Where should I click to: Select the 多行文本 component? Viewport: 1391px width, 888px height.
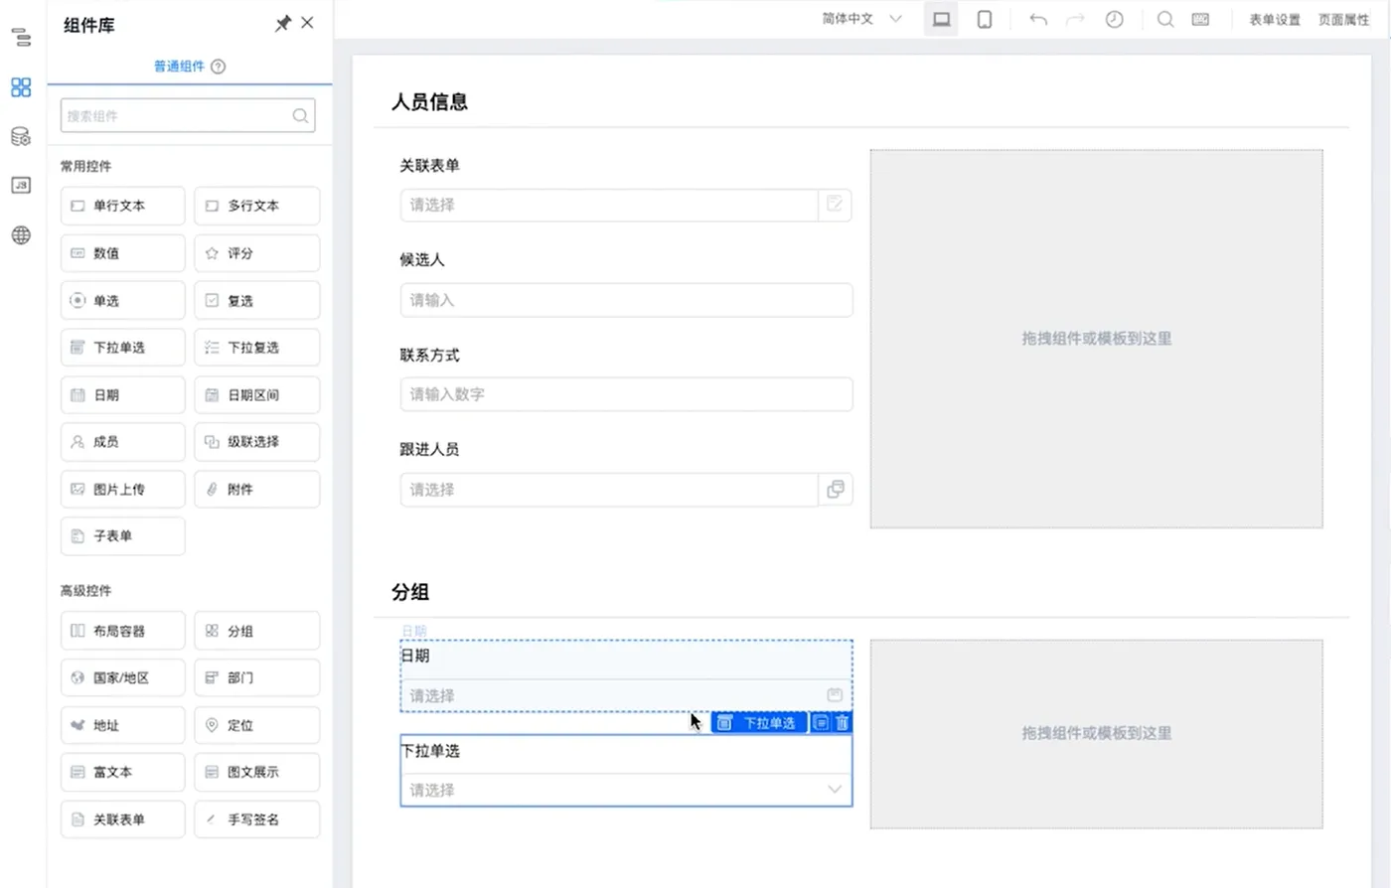256,206
